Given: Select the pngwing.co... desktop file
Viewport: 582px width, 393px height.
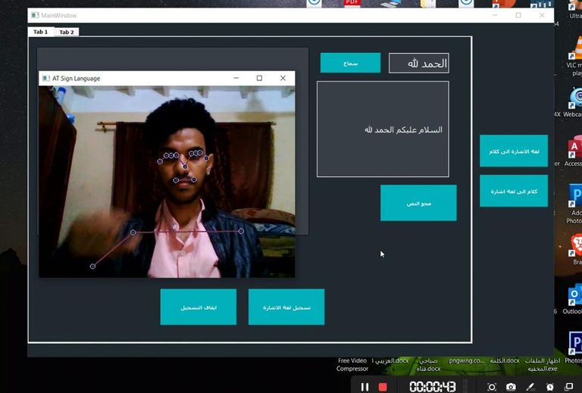Looking at the screenshot, I should tap(466, 360).
